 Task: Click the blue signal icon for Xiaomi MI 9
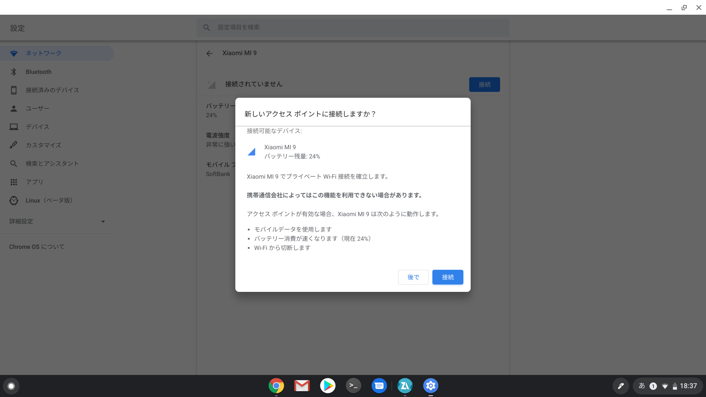[252, 151]
